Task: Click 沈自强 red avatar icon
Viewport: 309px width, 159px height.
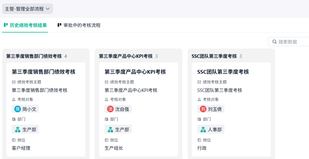Action: (111, 109)
